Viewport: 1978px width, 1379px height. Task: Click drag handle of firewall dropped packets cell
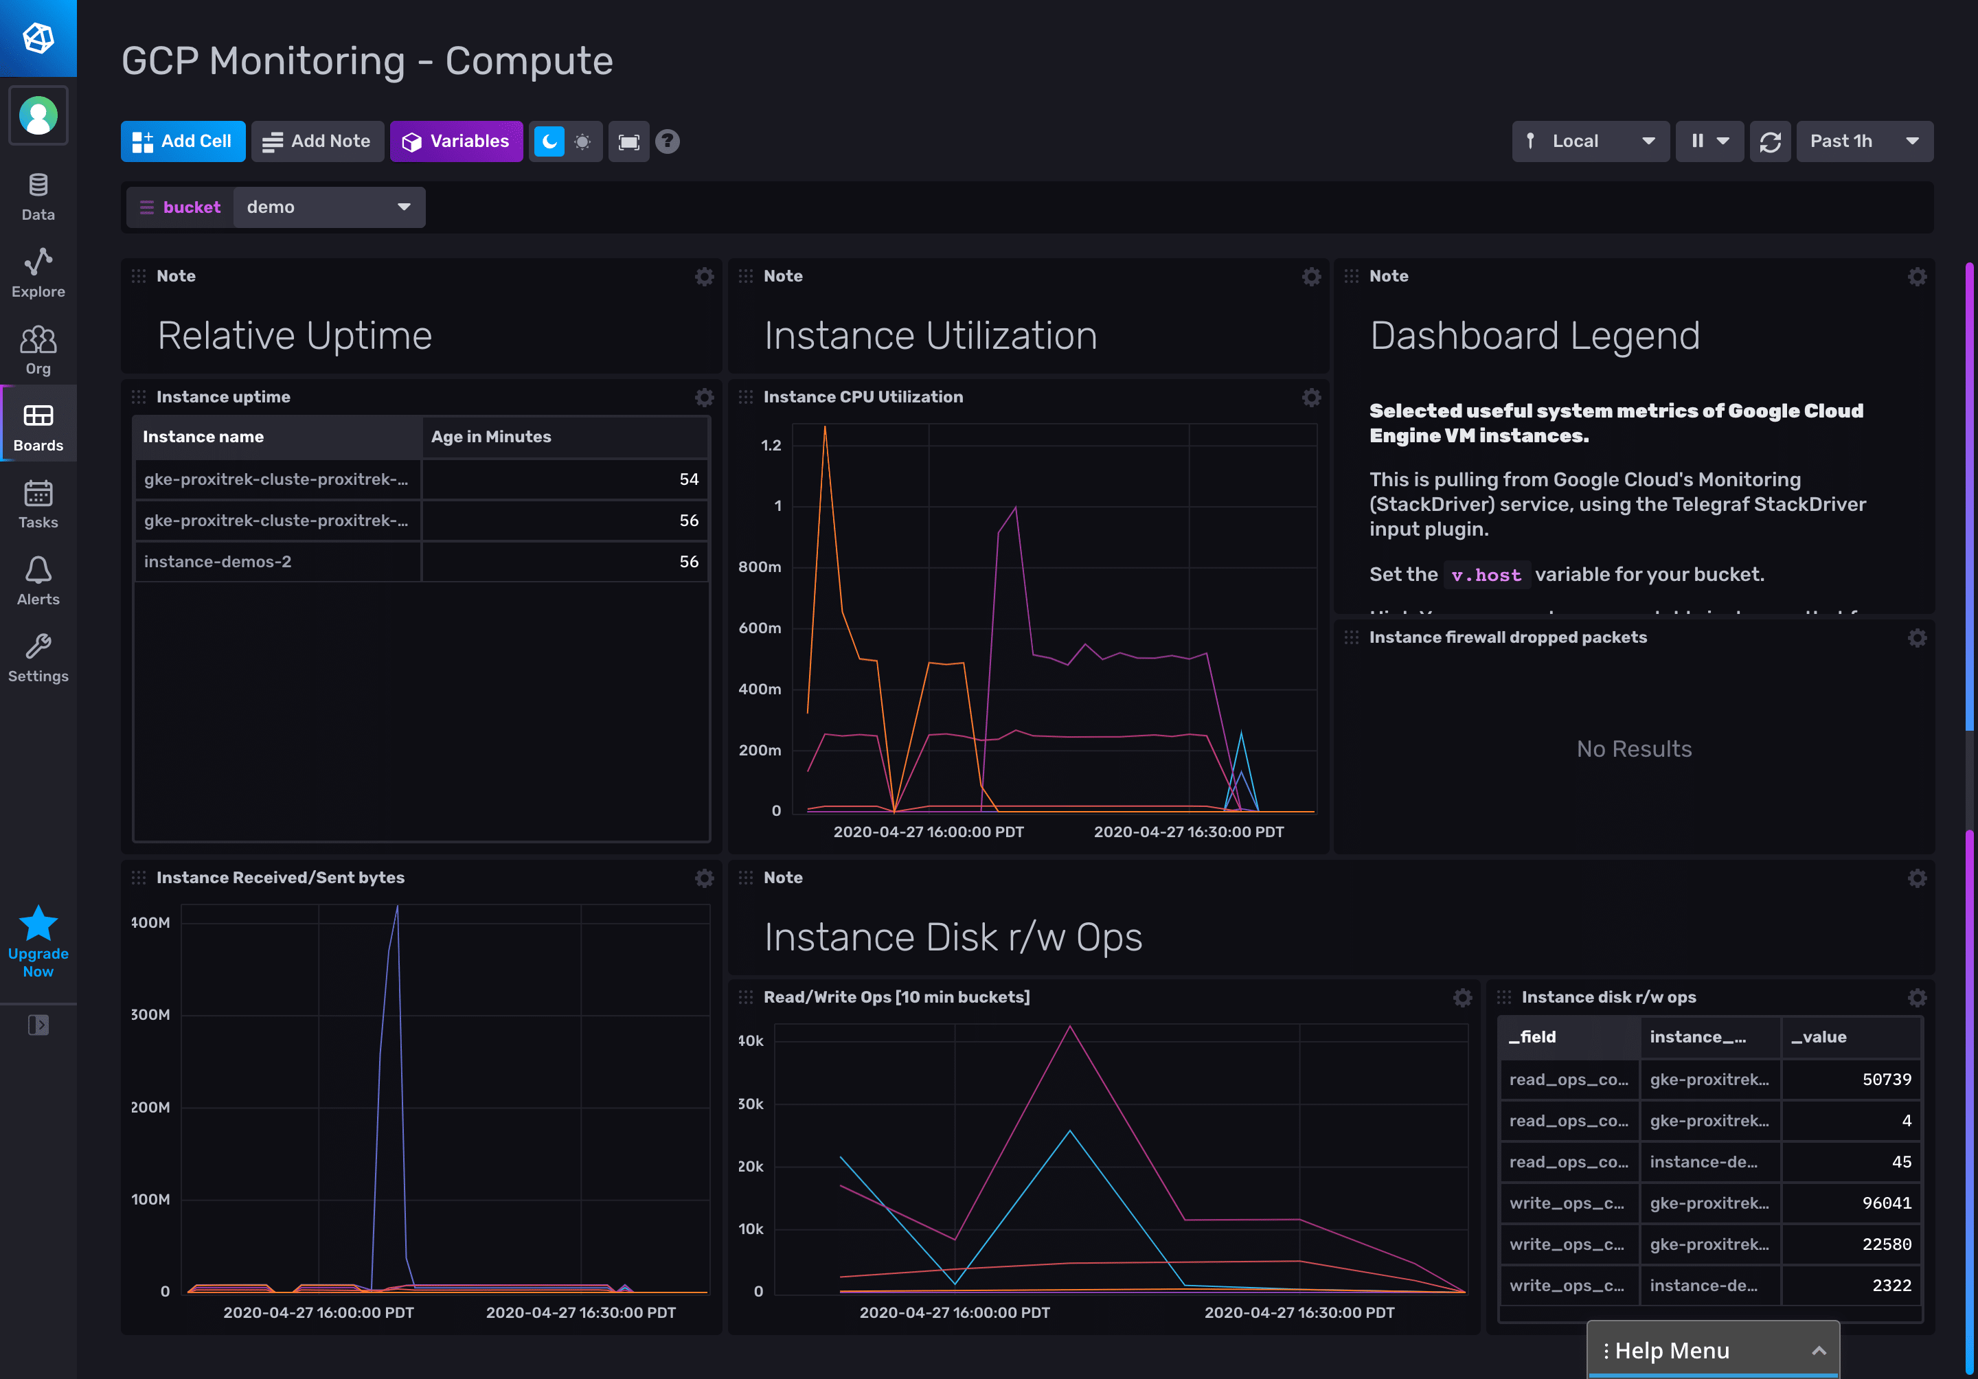pyautogui.click(x=1352, y=637)
